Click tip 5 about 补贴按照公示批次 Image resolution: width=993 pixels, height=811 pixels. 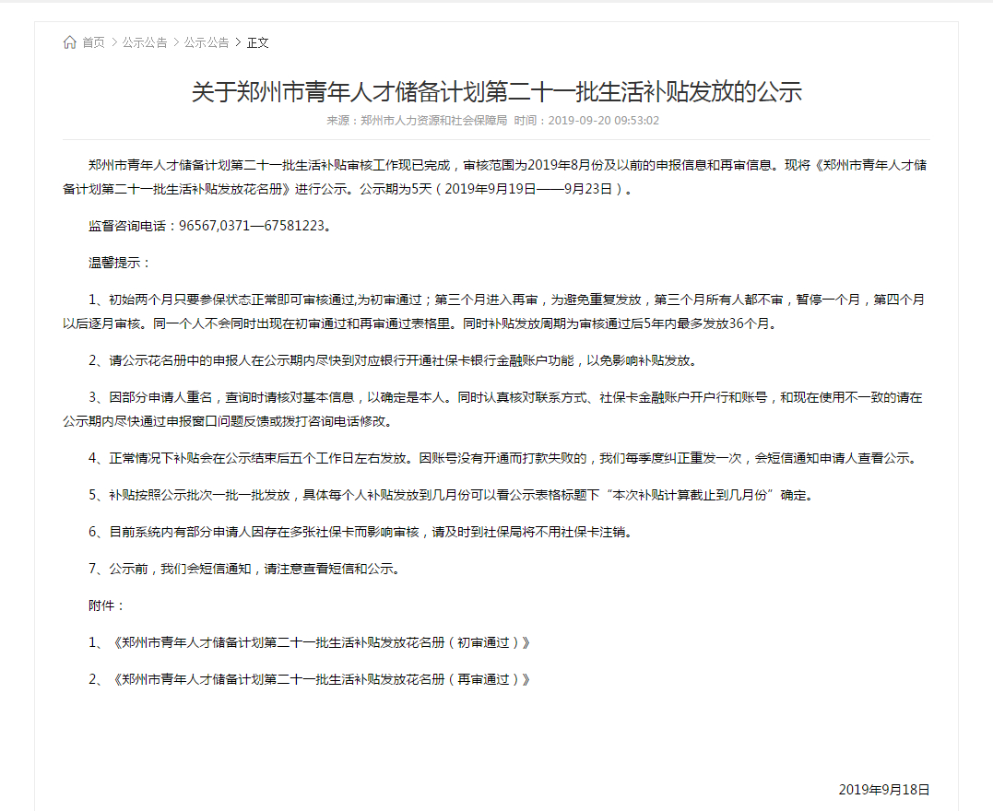point(452,495)
